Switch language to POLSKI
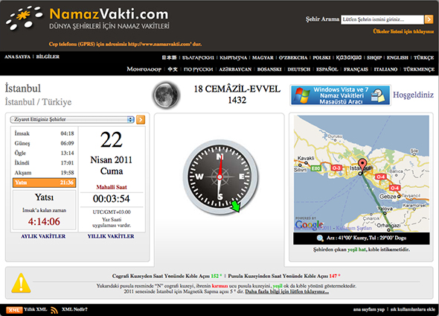Image resolution: width=439 pixels, height=316 pixels. tap(321, 57)
